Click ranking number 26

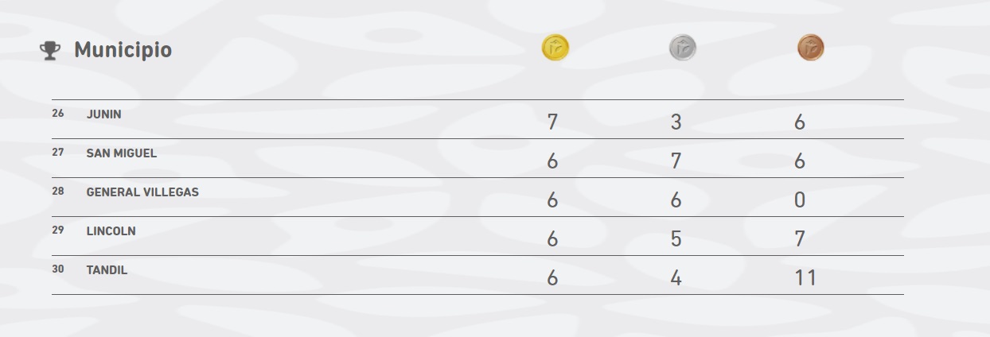[x=58, y=114]
